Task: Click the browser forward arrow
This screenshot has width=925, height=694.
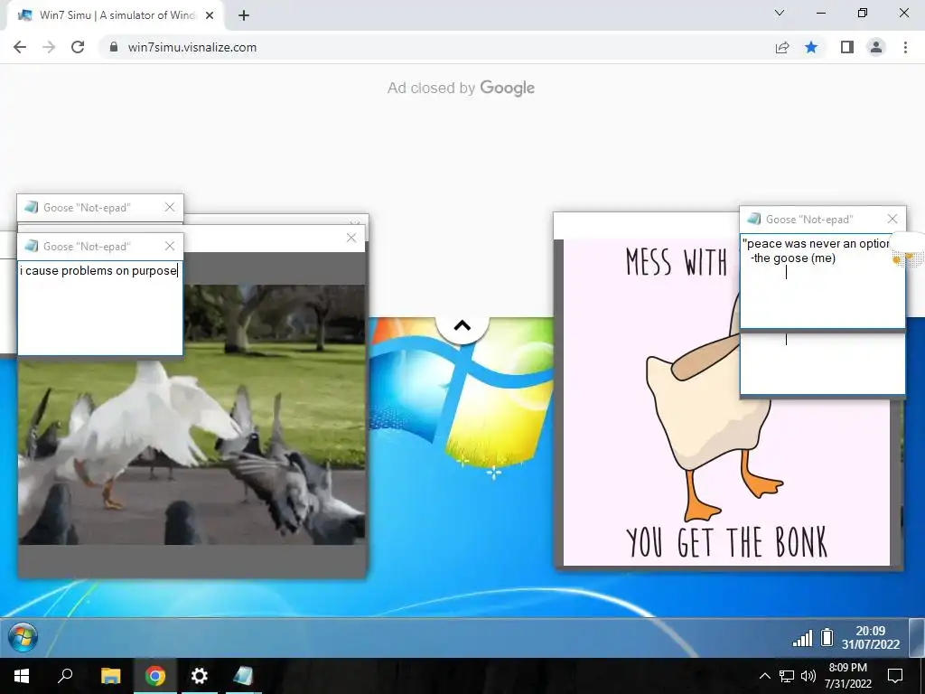Action: point(49,47)
